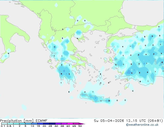
Task: Click the 25–30 mm dark blue swatch
Action: click(52, 124)
